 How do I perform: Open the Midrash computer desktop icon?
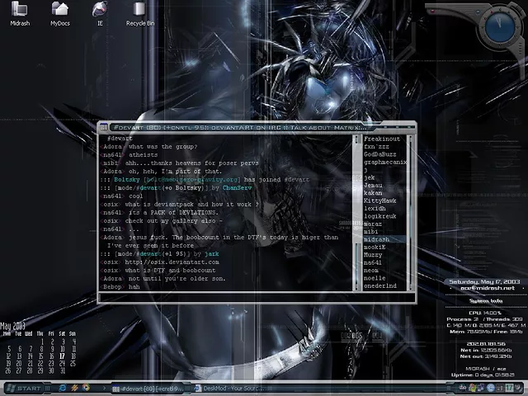(x=20, y=13)
